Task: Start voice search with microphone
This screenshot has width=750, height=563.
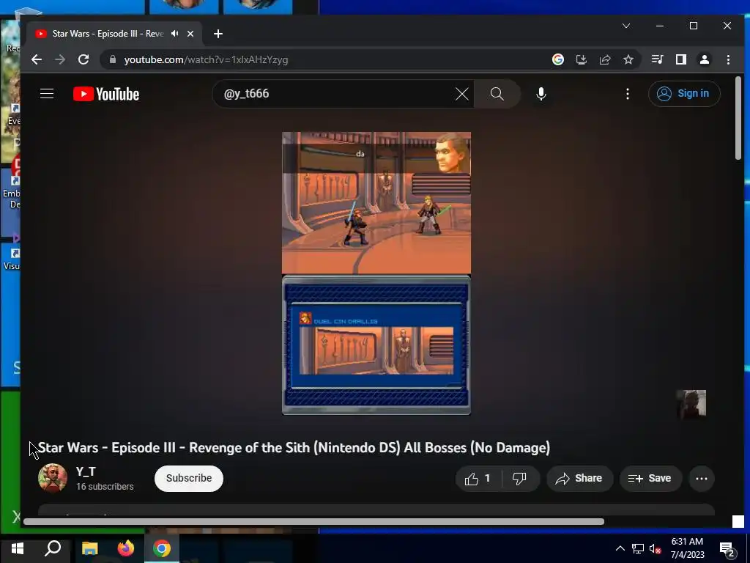Action: coord(541,94)
